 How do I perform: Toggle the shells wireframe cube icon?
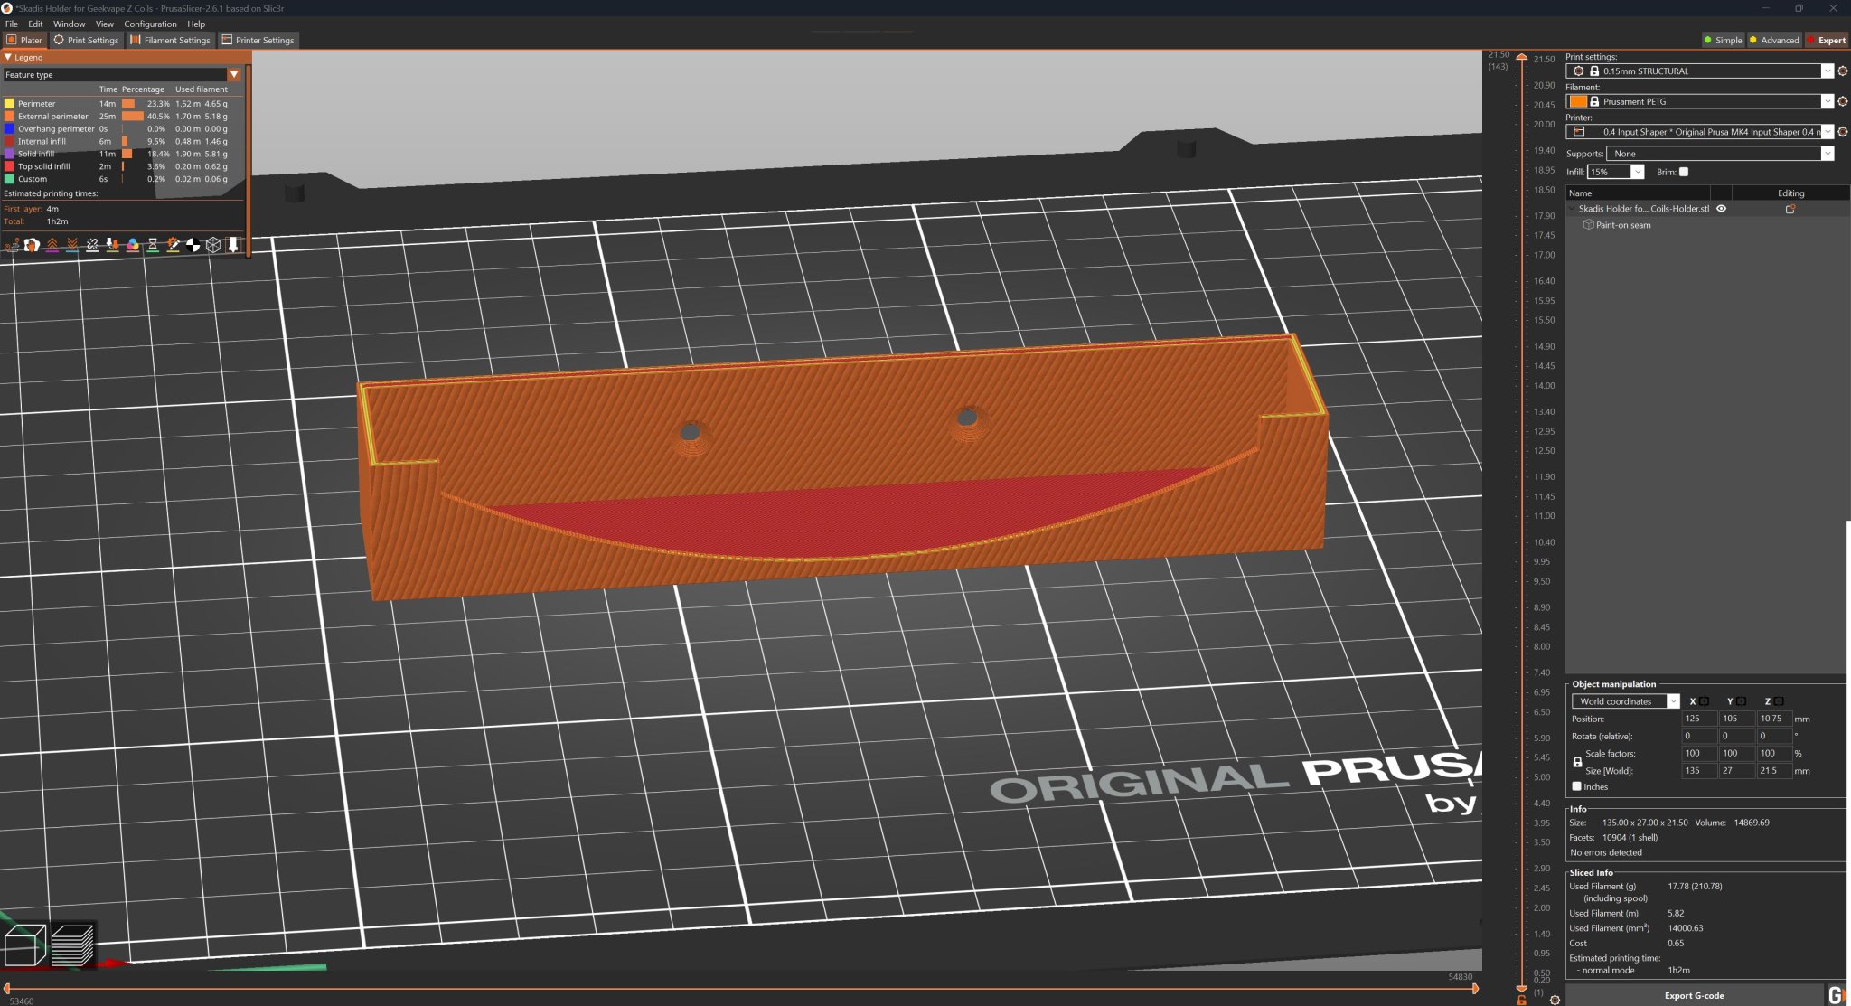point(213,244)
